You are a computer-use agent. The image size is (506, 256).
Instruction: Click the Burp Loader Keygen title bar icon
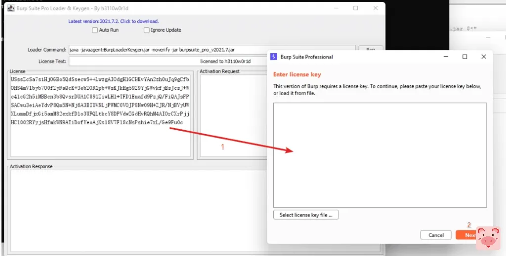click(x=11, y=8)
